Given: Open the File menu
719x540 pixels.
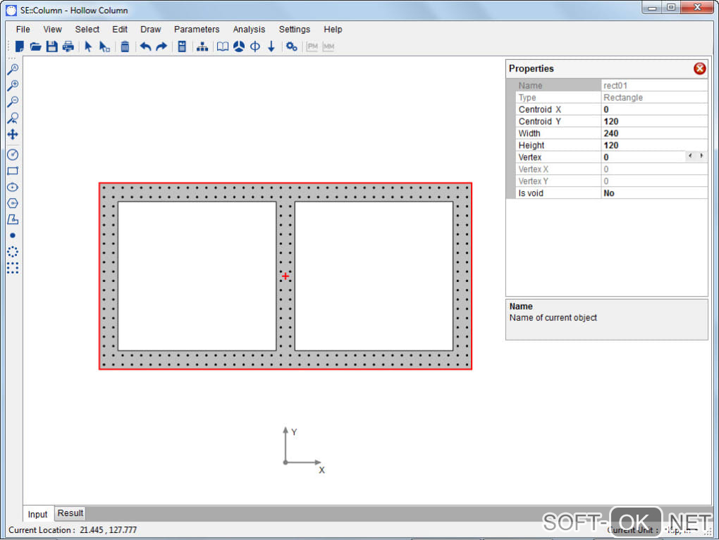Looking at the screenshot, I should [23, 30].
